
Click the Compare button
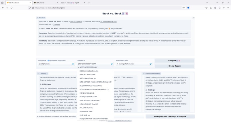(174, 60)
